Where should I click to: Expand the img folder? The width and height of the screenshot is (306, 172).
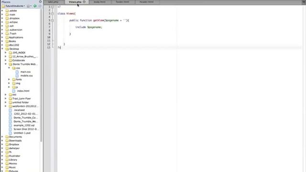pyautogui.click(x=9, y=83)
